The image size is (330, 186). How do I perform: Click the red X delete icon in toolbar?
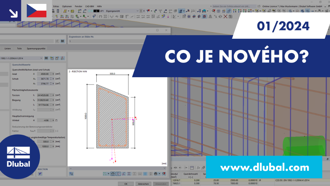225,16
